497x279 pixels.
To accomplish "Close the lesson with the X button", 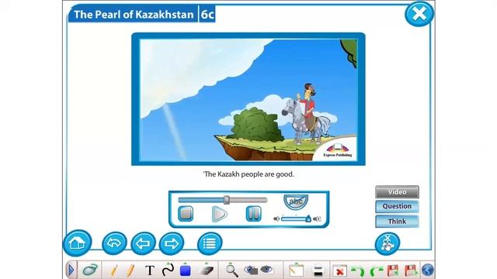I will pos(419,14).
